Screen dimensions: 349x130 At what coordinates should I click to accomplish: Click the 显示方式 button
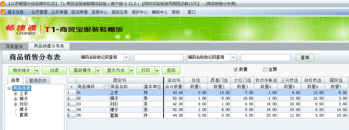pos(116,71)
